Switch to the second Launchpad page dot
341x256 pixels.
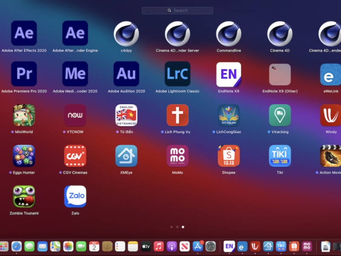177,227
